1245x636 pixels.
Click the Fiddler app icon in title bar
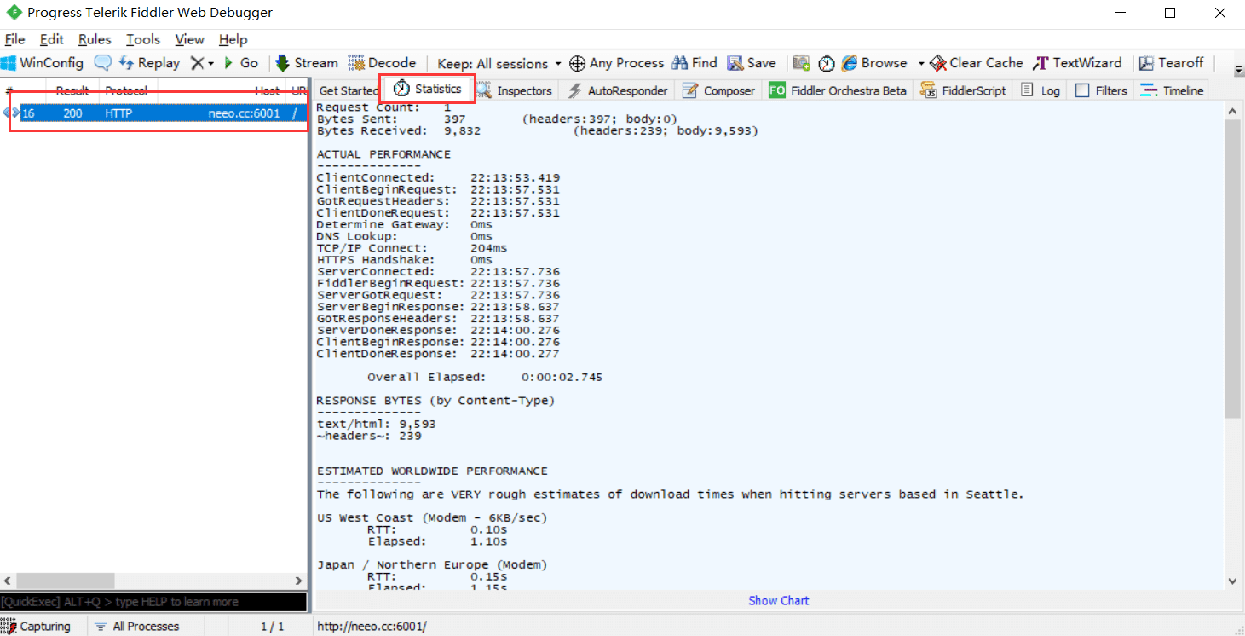(x=14, y=13)
